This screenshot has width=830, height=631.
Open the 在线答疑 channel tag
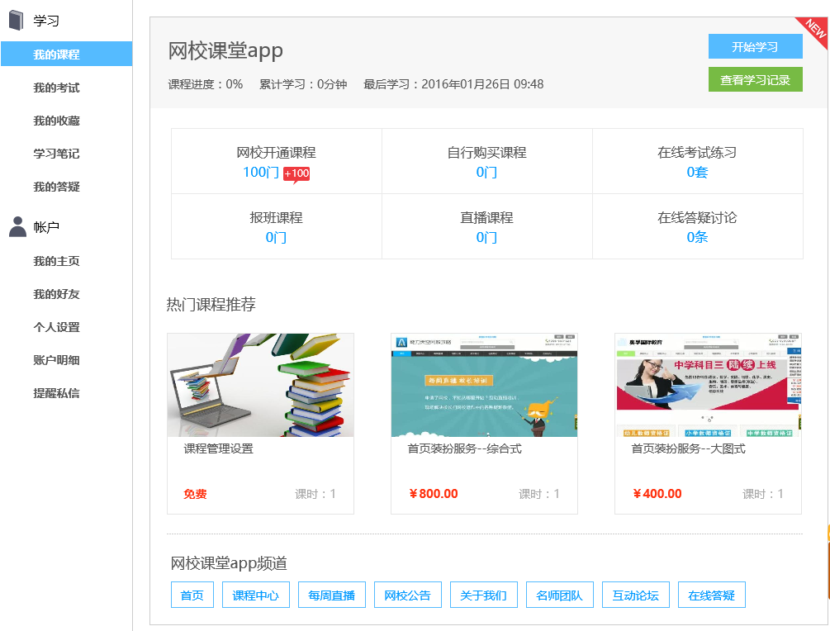coord(711,595)
